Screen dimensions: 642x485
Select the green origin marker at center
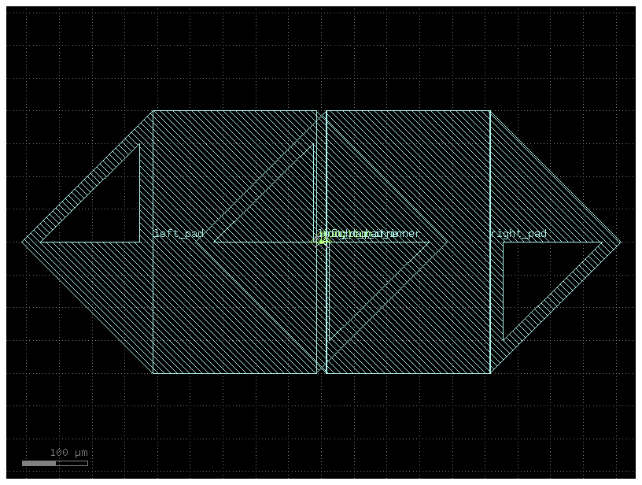321,241
